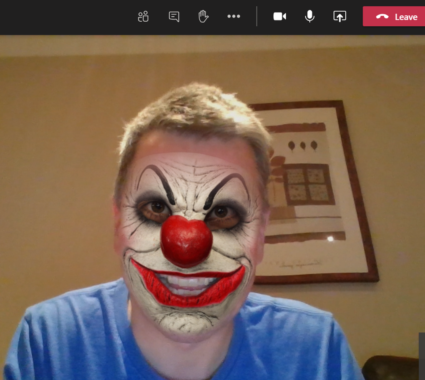Leave the meeting
This screenshot has height=380, width=425.
[394, 17]
